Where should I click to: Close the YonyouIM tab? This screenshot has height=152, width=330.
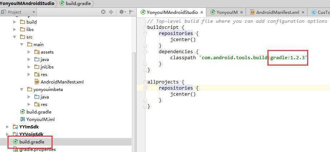(241, 12)
